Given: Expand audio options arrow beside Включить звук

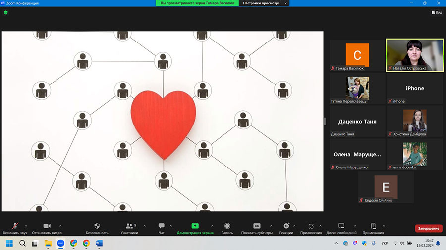Looking at the screenshot, I should coord(26,226).
